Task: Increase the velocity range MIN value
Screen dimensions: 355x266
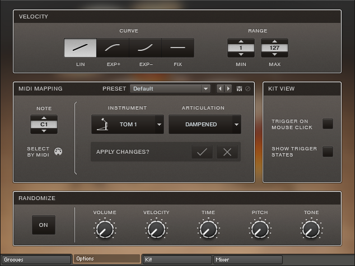Action: 241,41
